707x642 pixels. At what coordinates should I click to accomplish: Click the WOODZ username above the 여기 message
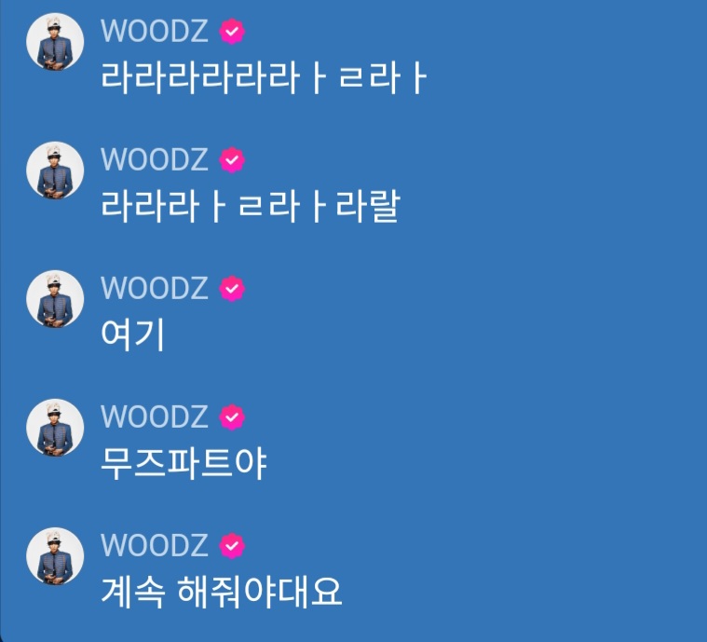(x=155, y=288)
